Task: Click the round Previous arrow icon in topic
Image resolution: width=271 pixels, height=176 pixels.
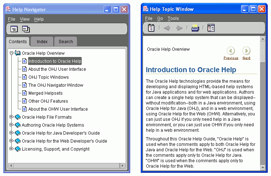Action: pos(231,51)
